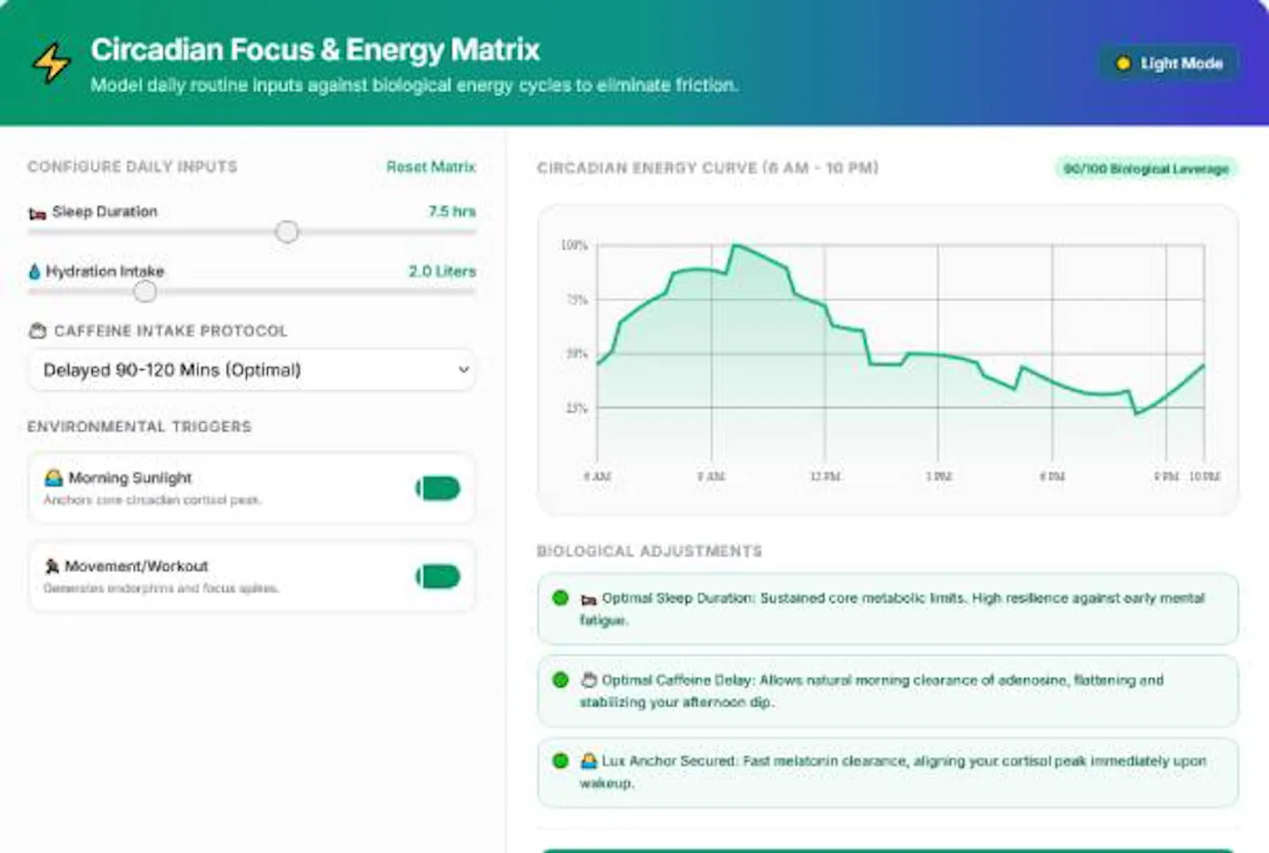Click the Lux Anchor Secured adjustment text

(893, 772)
